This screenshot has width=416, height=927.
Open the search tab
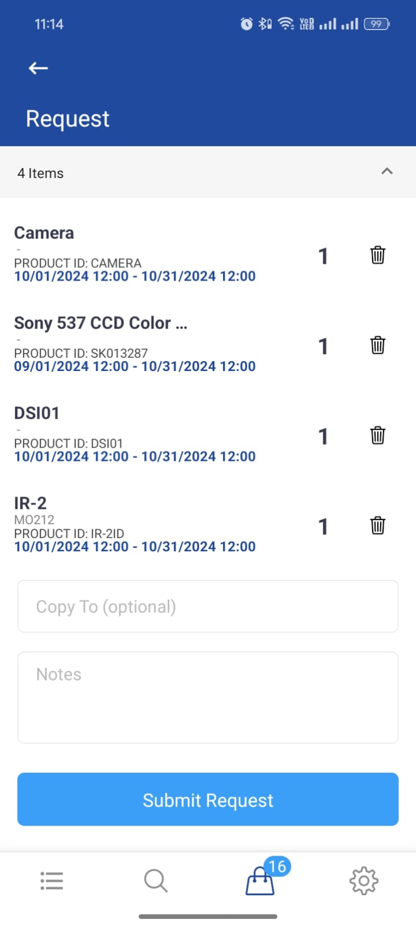click(156, 881)
